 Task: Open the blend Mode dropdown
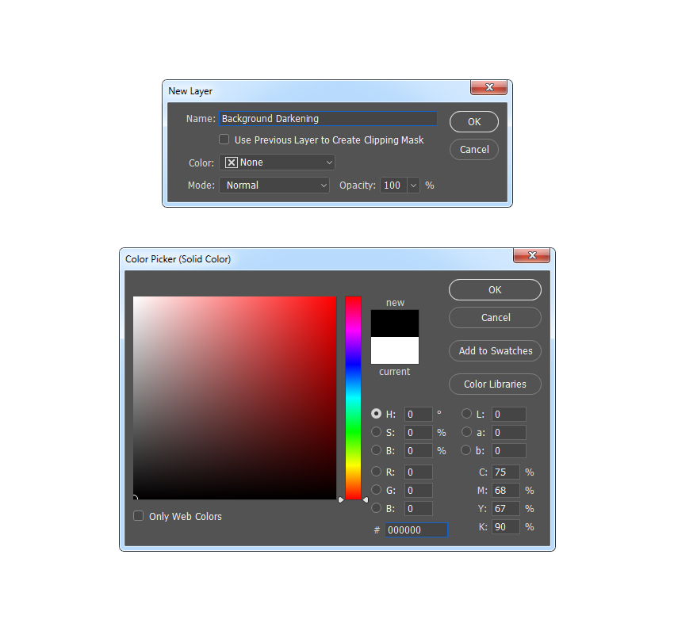pyautogui.click(x=274, y=185)
